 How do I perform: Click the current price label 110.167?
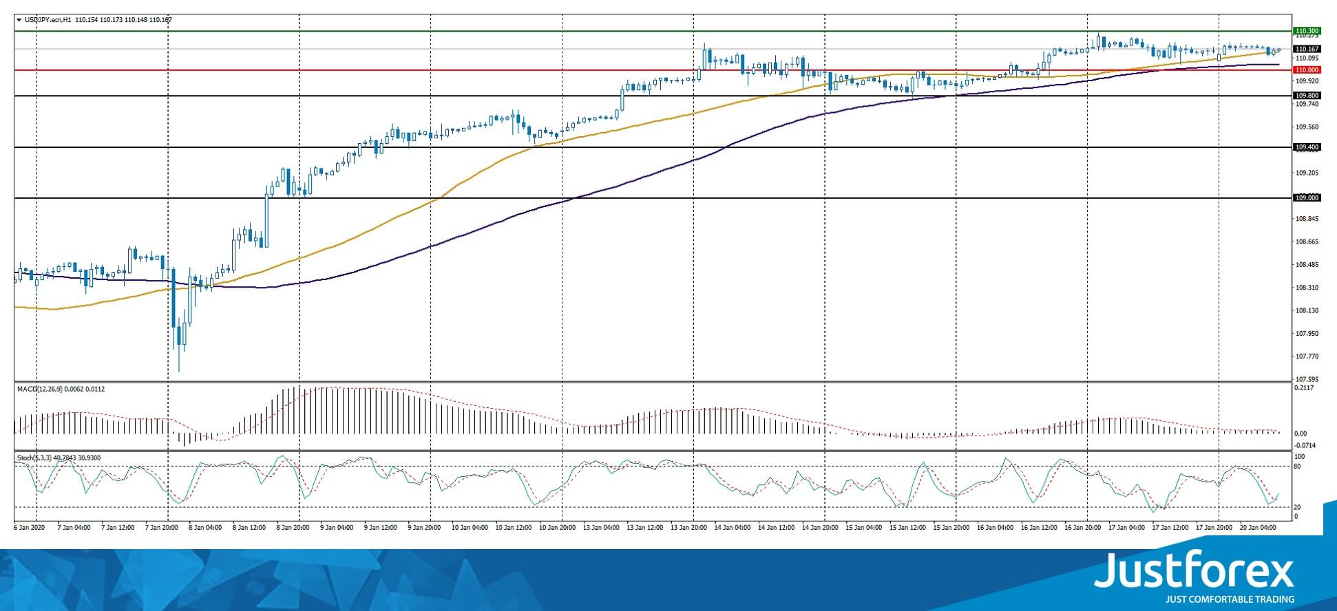tap(1307, 49)
